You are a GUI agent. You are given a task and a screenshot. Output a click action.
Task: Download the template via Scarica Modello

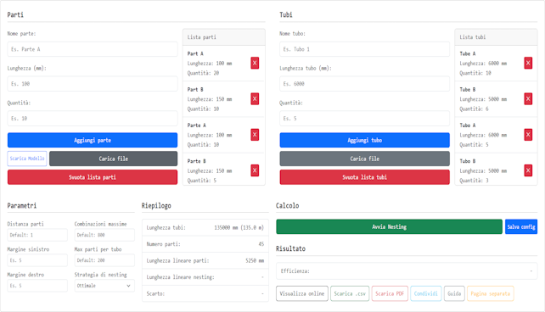27,159
